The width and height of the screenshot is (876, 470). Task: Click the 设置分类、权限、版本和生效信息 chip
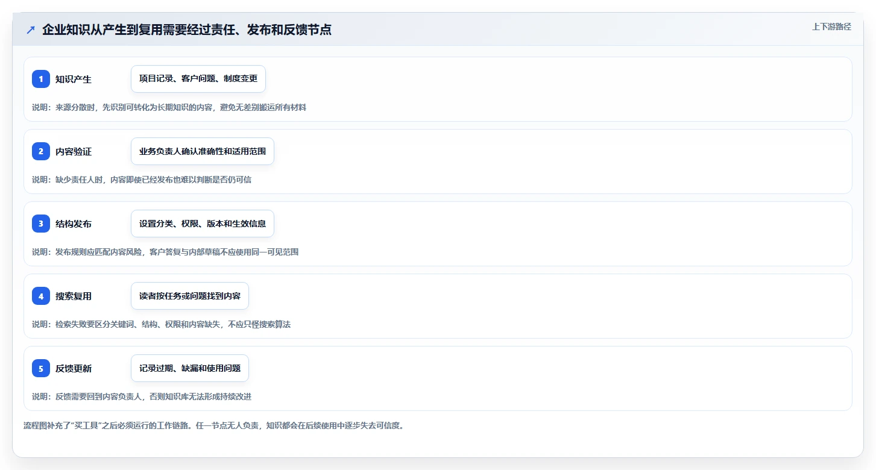(x=203, y=224)
